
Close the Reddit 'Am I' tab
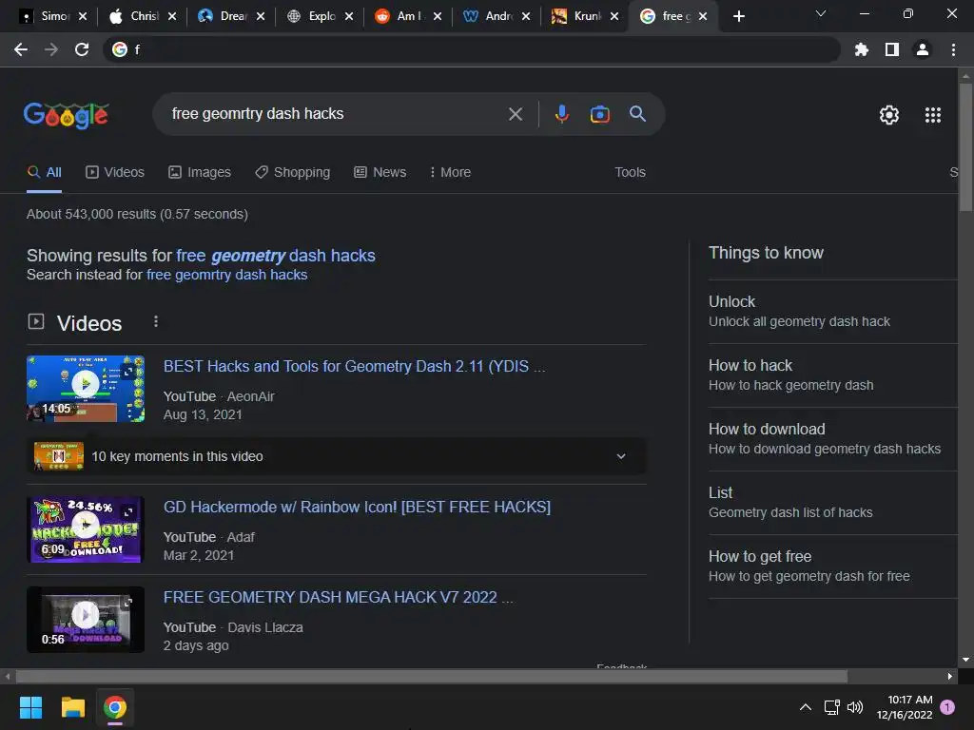[x=438, y=16]
